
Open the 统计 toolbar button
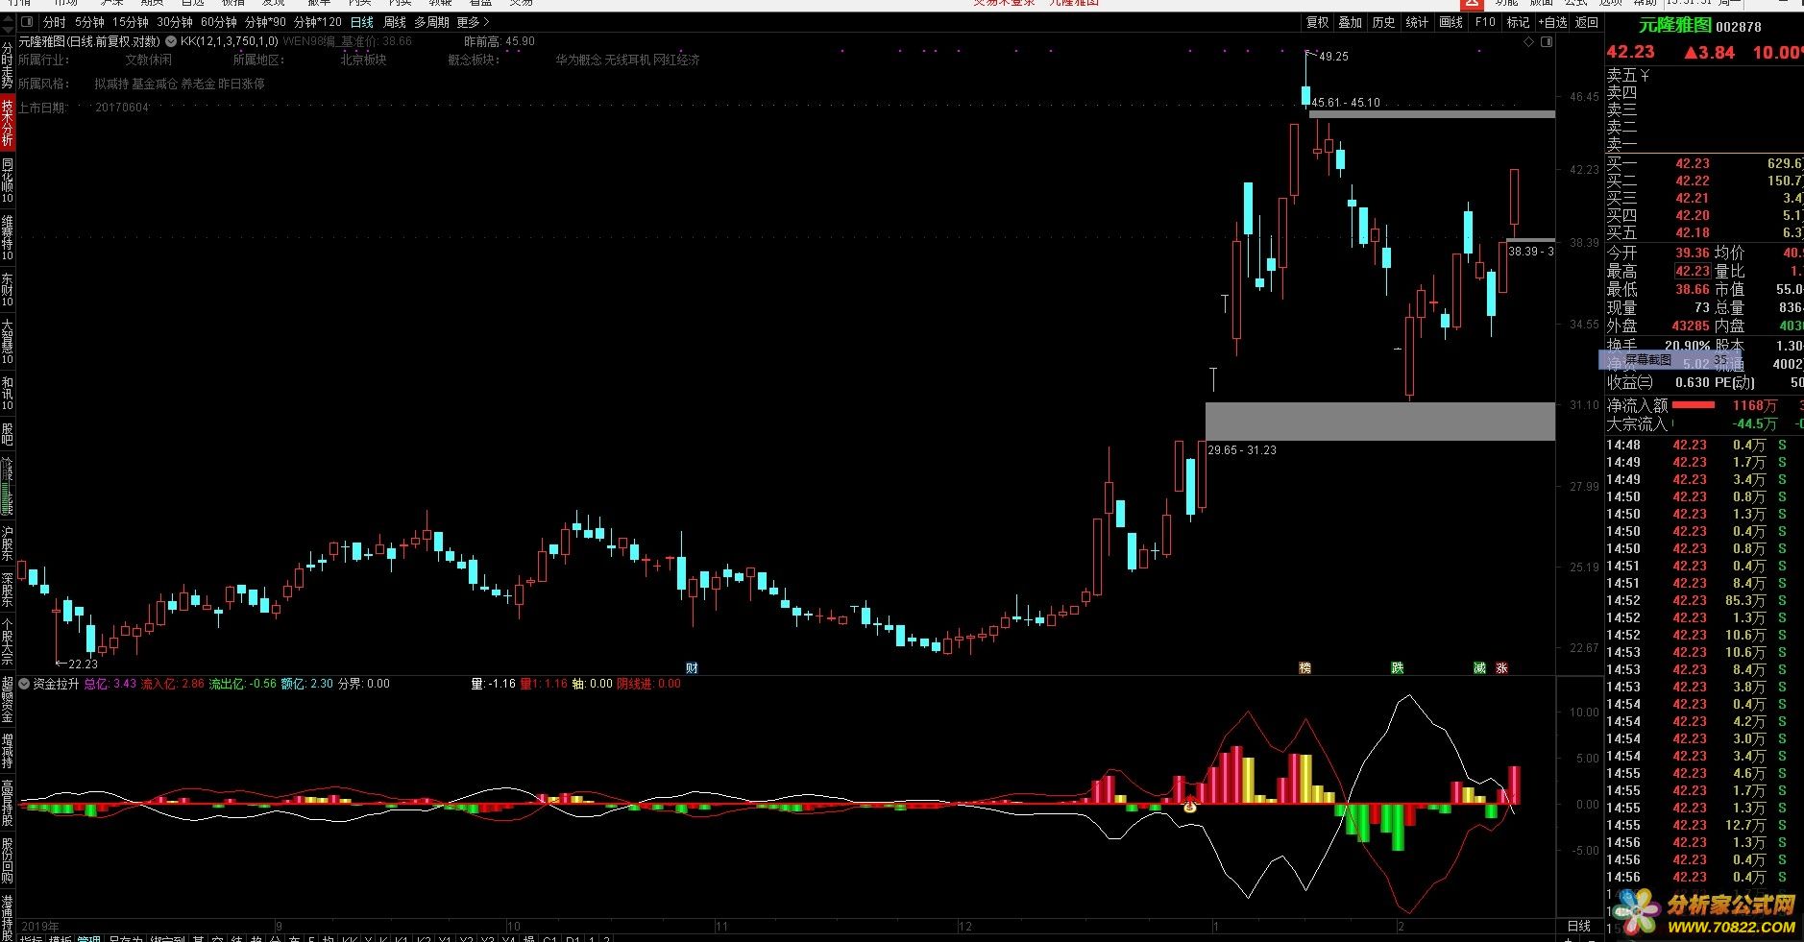pos(1417,22)
